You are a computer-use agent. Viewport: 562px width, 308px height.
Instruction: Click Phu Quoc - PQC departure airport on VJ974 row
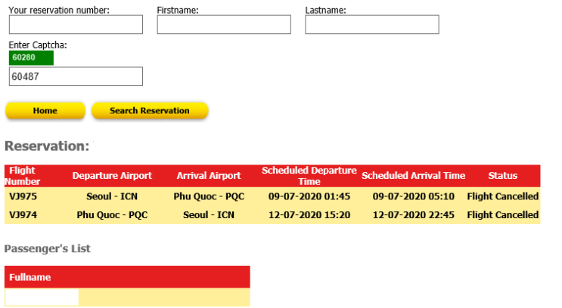coord(112,215)
